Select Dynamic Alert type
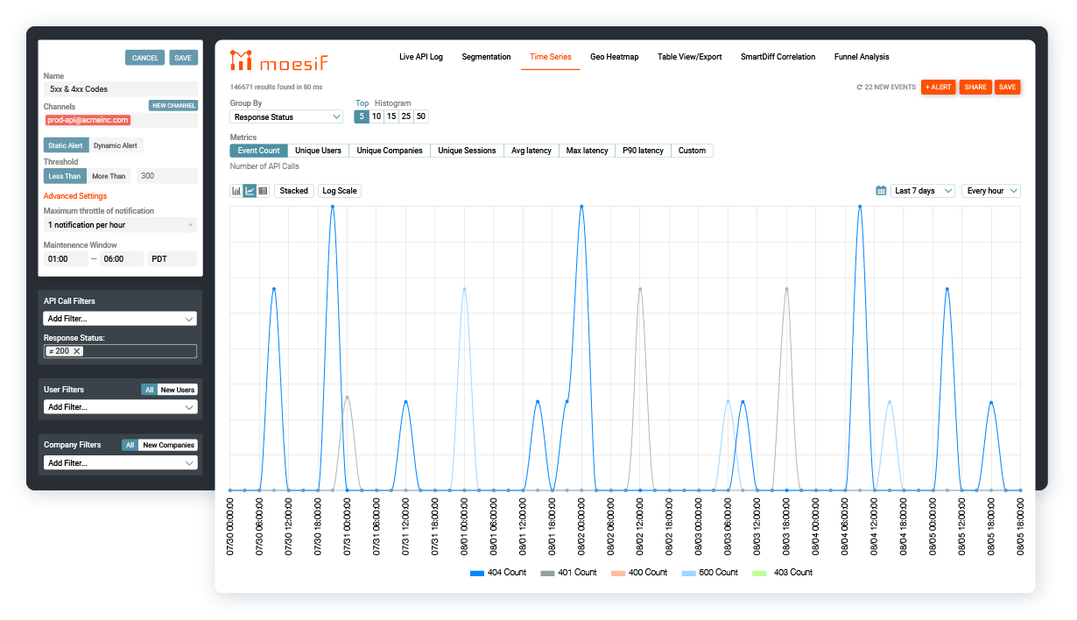Image resolution: width=1077 pixels, height=620 pixels. pos(116,145)
